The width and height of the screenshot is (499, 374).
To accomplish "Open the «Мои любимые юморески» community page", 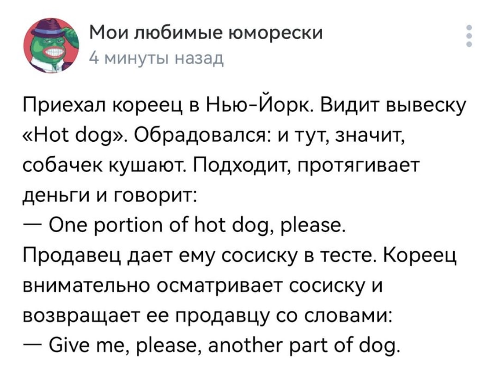I will point(206,33).
